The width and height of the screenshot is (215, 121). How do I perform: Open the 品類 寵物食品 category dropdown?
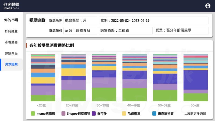pos(80,31)
